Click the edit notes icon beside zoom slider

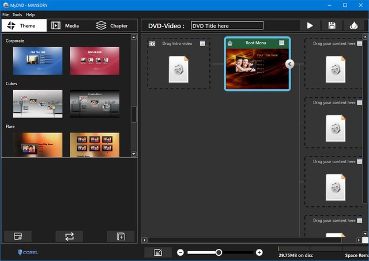coord(158,252)
